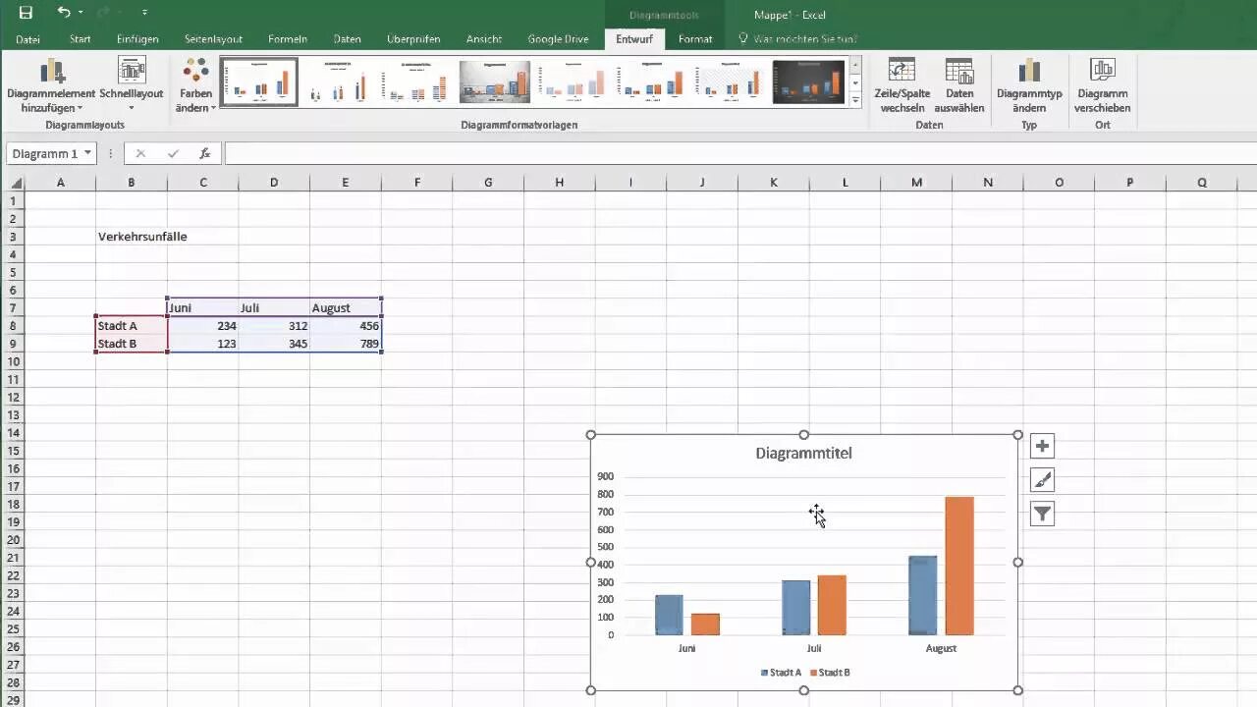The image size is (1257, 707).
Task: Click the Stadt A row label cell
Action: coord(132,326)
